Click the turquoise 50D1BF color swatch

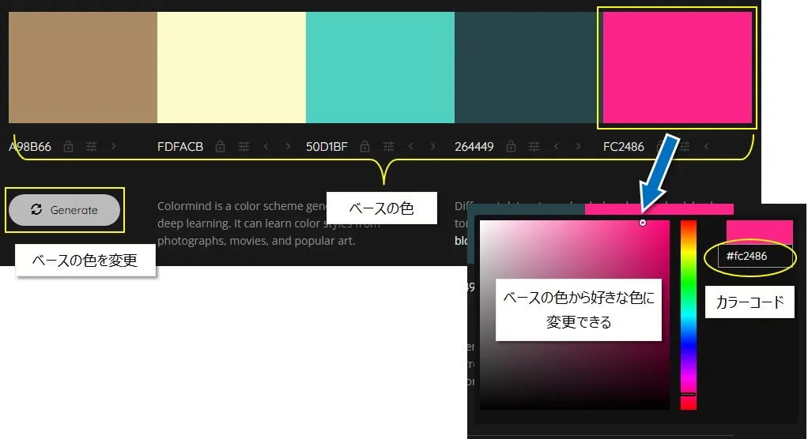click(x=379, y=68)
